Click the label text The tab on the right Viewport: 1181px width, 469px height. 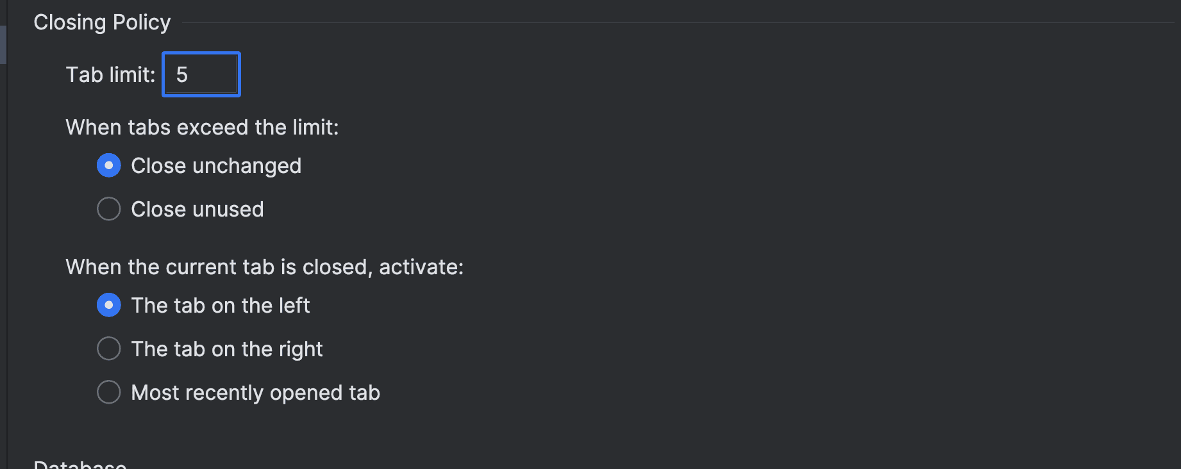pyautogui.click(x=226, y=349)
